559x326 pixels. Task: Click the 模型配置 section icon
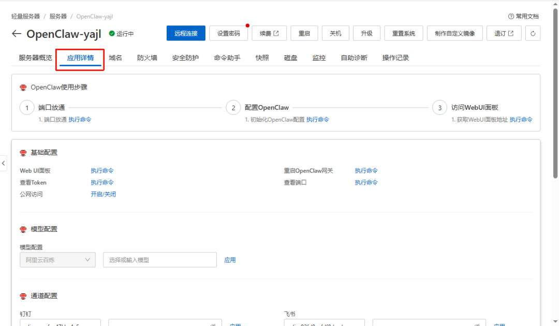point(23,229)
